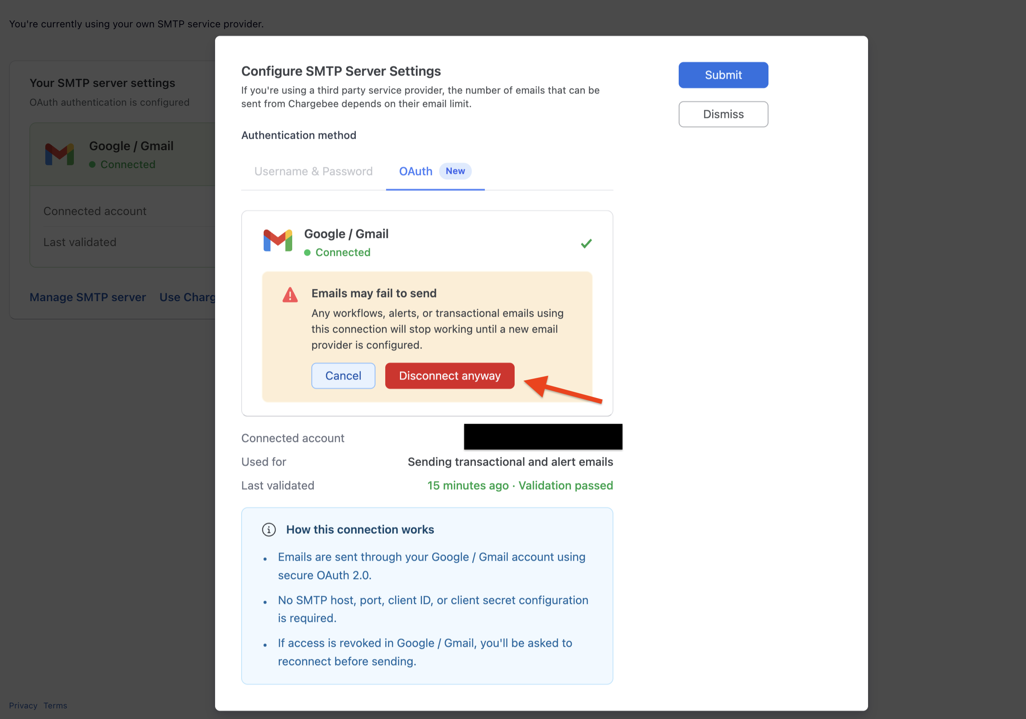Screen dimensions: 1026x719
Task: Switch to the Username & Password tab
Action: pos(313,171)
